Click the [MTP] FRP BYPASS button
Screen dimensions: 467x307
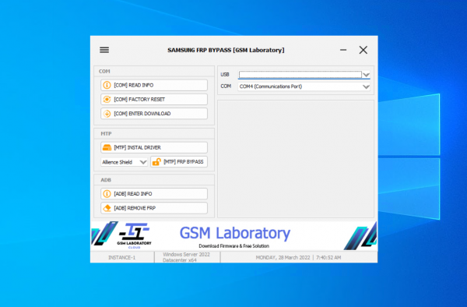click(179, 162)
